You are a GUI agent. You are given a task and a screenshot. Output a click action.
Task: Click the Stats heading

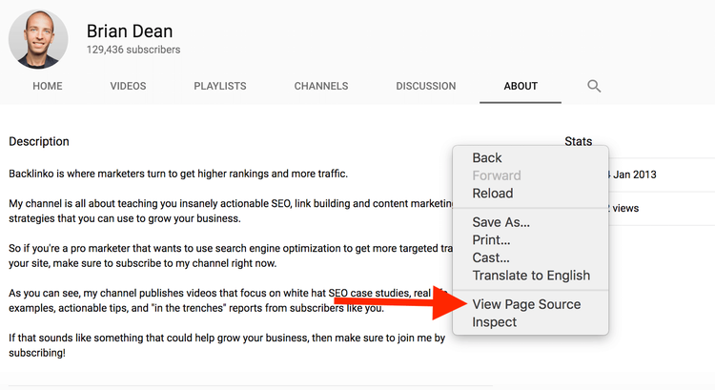point(579,141)
